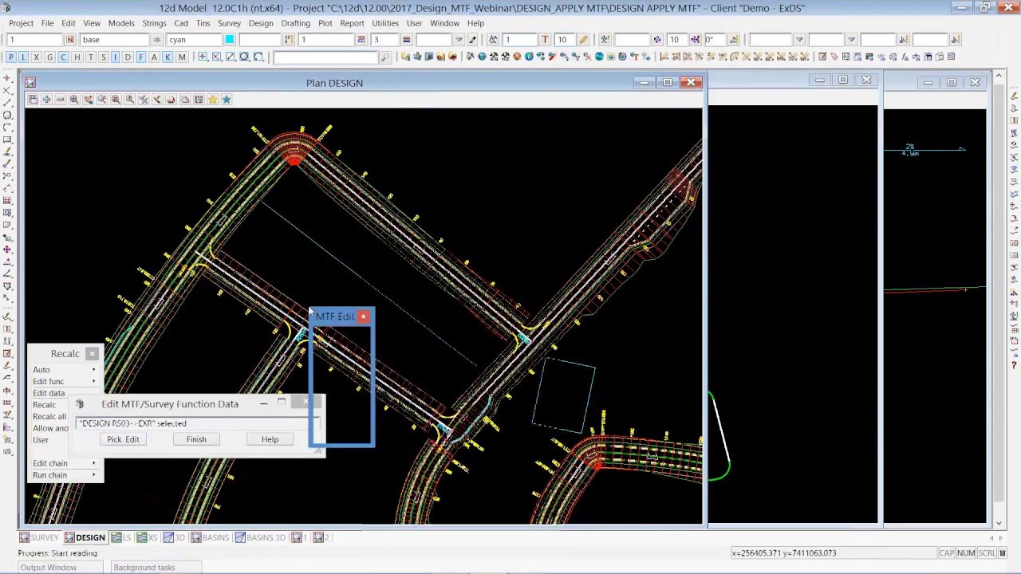
Task: Click the first magnifier zoom icon in plan toolbar
Action: (74, 99)
